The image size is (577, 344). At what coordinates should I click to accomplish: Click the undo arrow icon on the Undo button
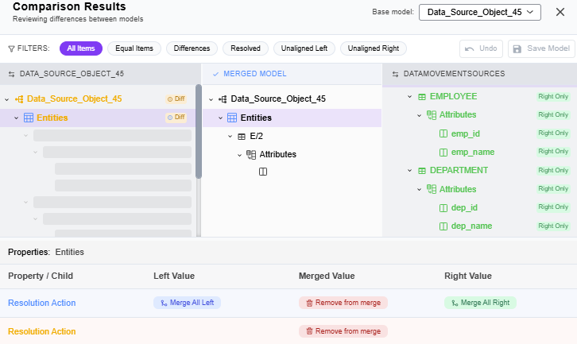tap(470, 49)
